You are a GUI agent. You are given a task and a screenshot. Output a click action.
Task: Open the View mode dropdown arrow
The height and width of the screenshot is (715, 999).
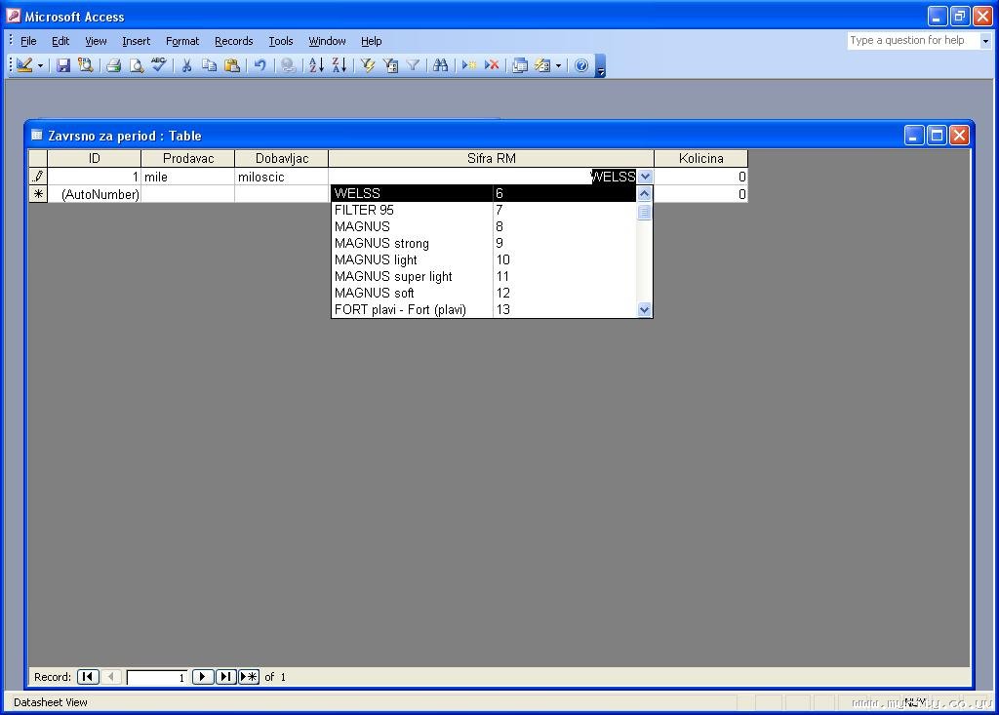(40, 65)
